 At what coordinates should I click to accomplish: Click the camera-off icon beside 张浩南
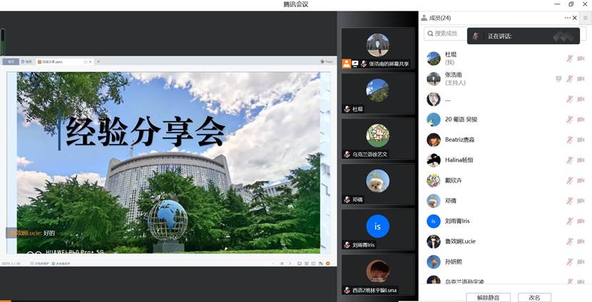click(580, 79)
